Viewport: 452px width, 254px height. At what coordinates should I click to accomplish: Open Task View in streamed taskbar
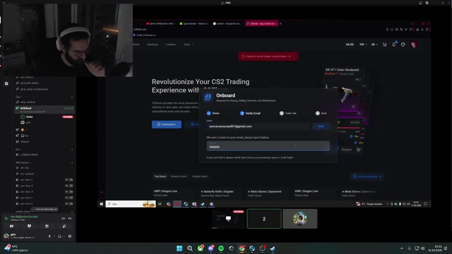click(x=160, y=204)
